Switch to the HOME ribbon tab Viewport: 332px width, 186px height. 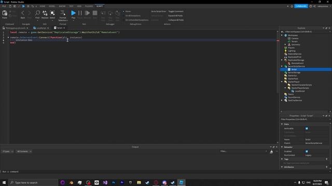[x=43, y=6]
